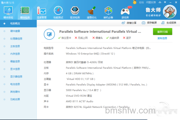
Task: Click the green 重新扫描 rescan button
Action: [x=163, y=32]
